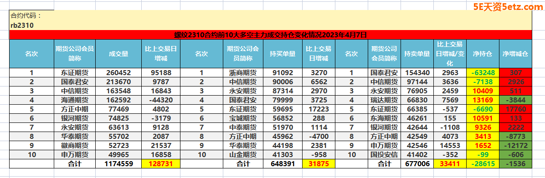Click the 瑞达期货 cell

click(x=385, y=100)
